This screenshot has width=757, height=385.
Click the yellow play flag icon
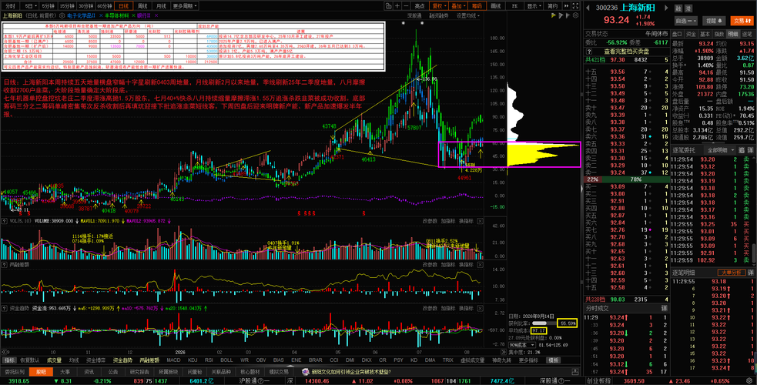[554, 15]
